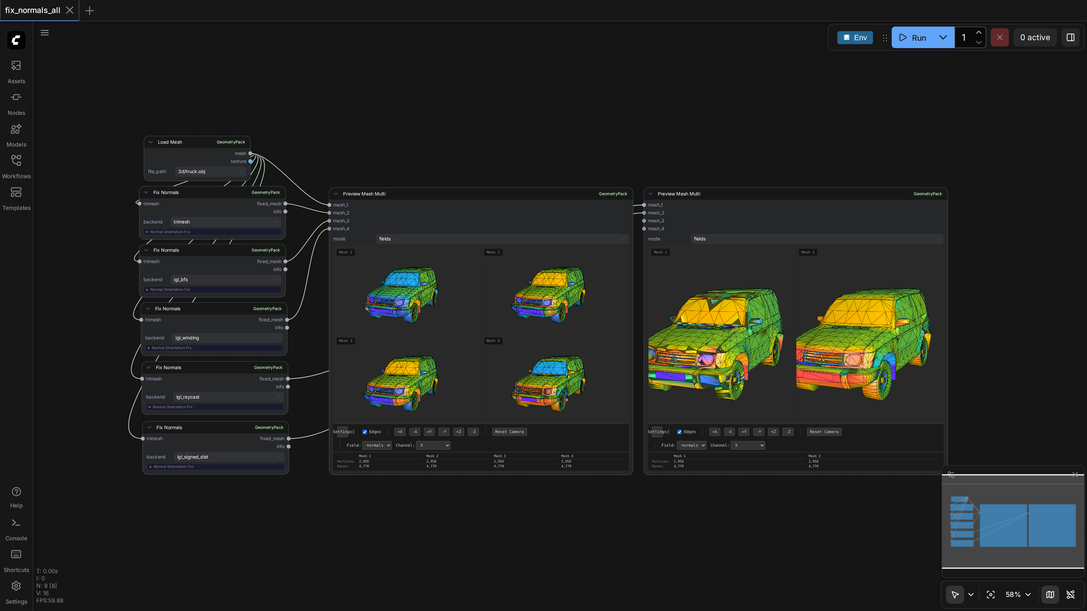
Task: Click the app logo icon
Action: point(16,40)
